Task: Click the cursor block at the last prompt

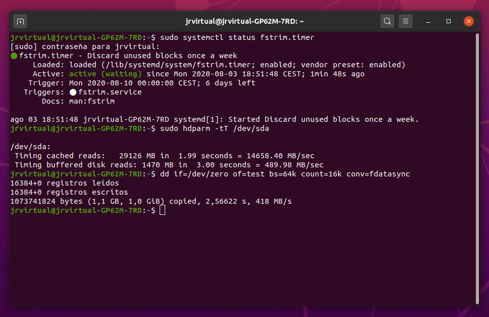Action: (x=162, y=210)
